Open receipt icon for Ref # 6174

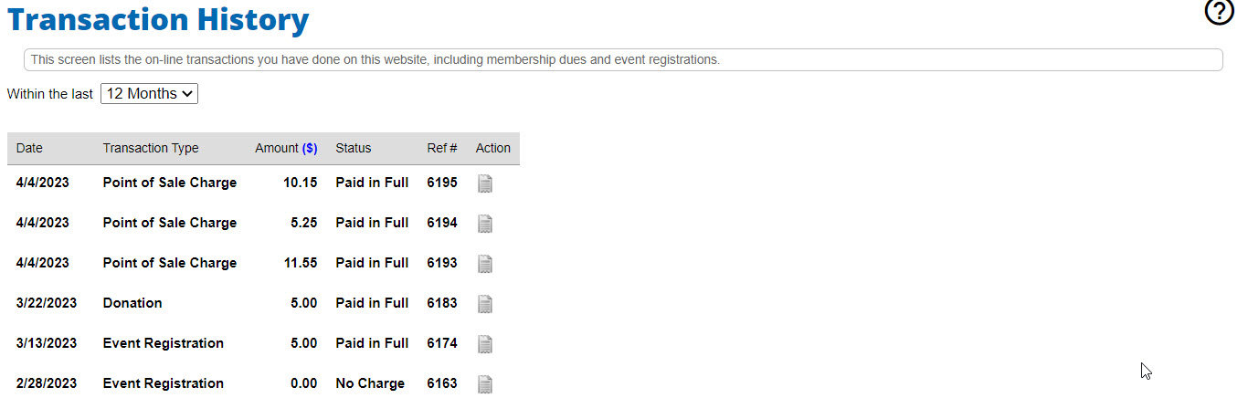click(485, 344)
